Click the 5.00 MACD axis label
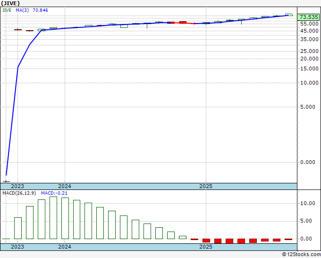This screenshot has height=258, width=321. [306, 221]
